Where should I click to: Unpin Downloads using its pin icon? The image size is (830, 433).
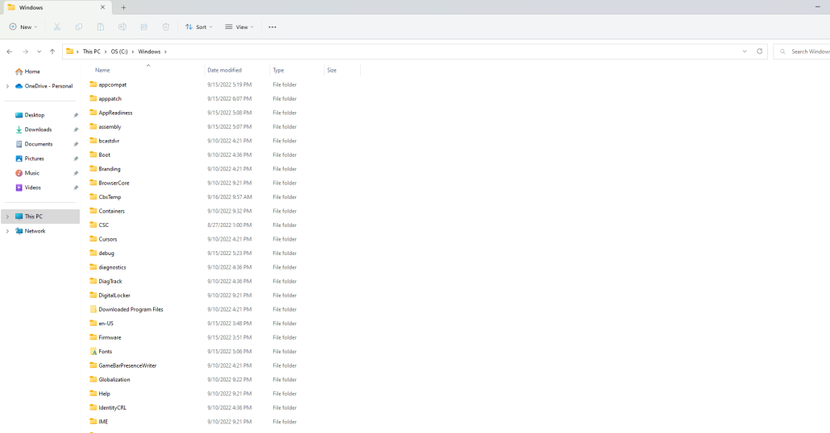pos(76,130)
